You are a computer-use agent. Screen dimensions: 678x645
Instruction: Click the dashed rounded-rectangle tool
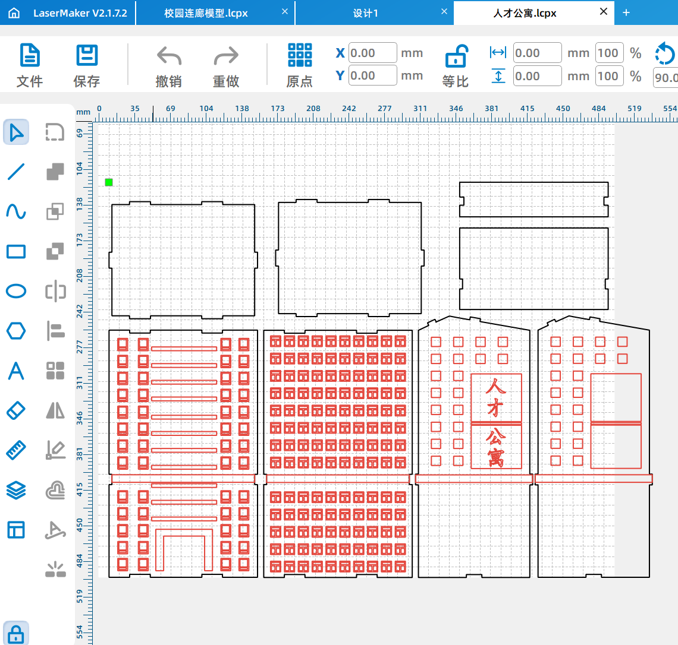click(55, 132)
